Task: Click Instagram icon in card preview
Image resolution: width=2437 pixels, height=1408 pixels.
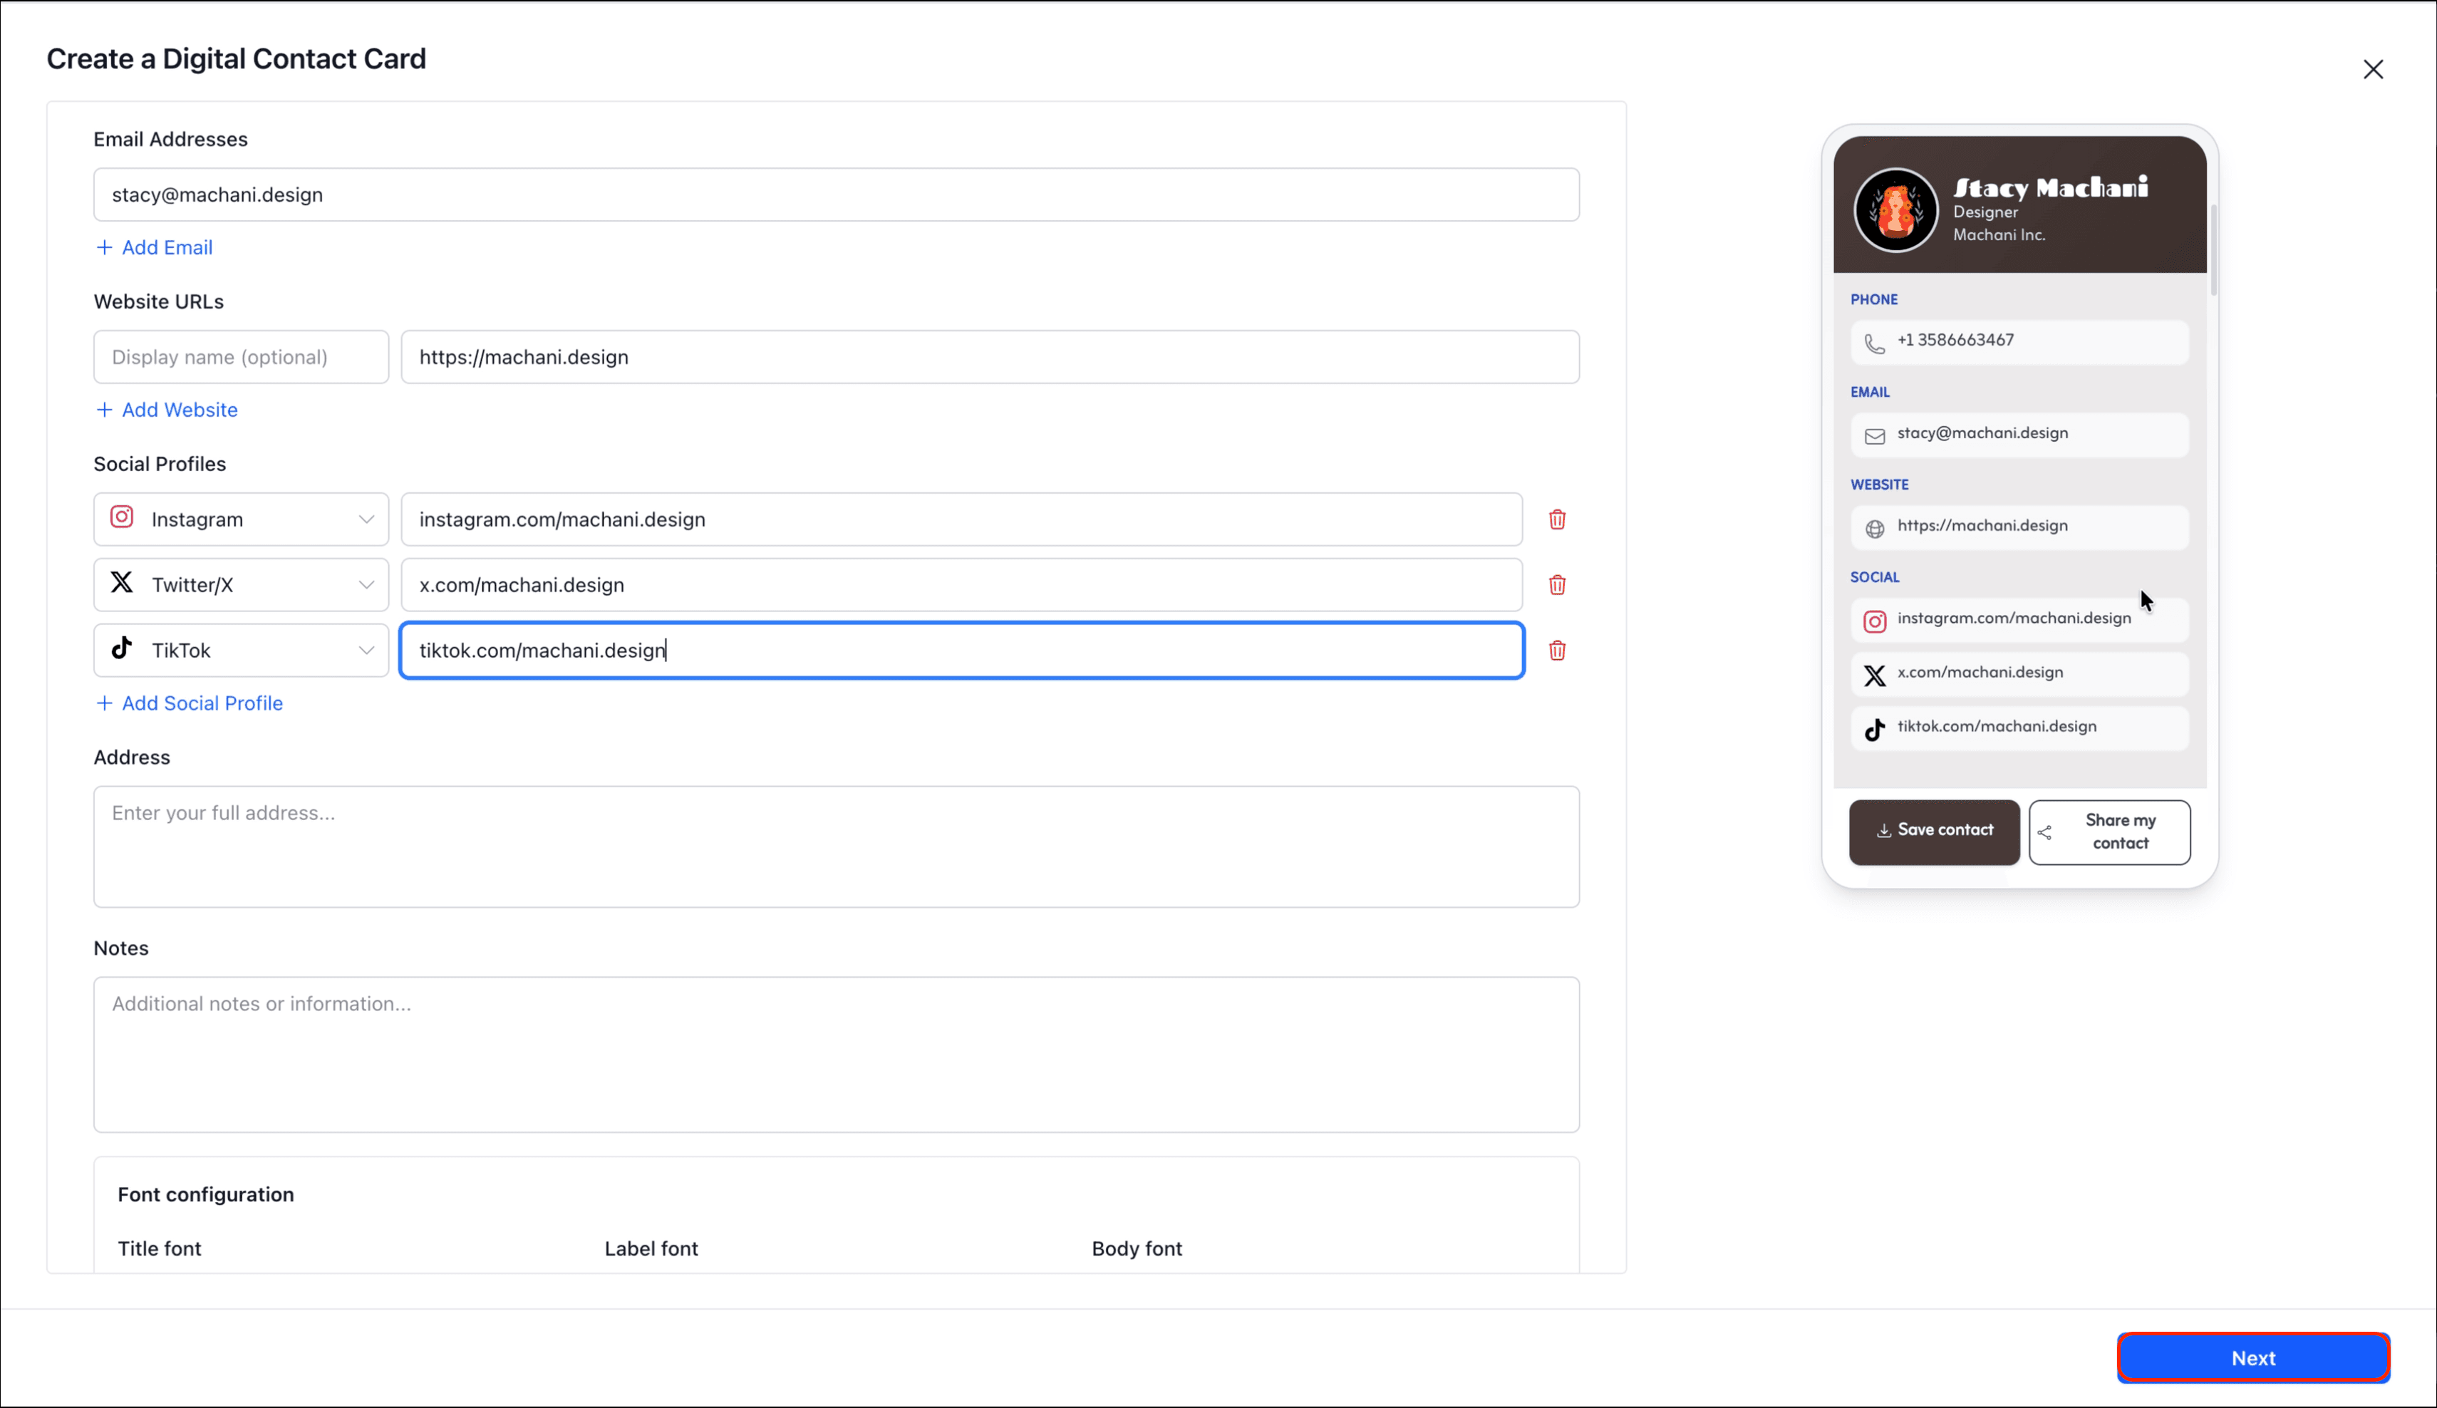Action: 1874,621
